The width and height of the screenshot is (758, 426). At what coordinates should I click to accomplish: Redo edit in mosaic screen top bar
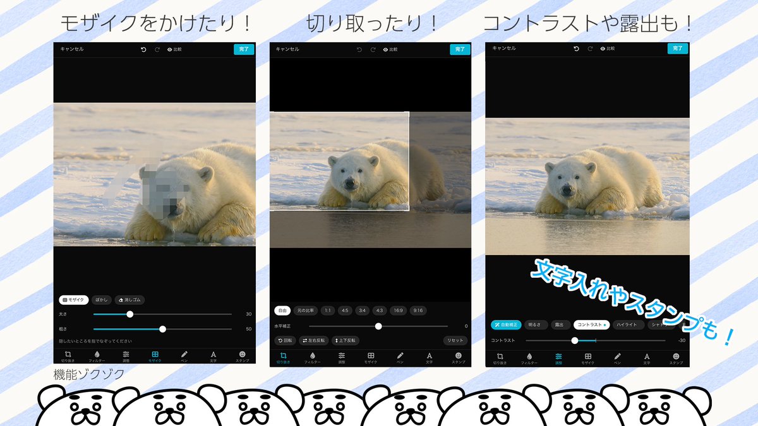point(157,49)
